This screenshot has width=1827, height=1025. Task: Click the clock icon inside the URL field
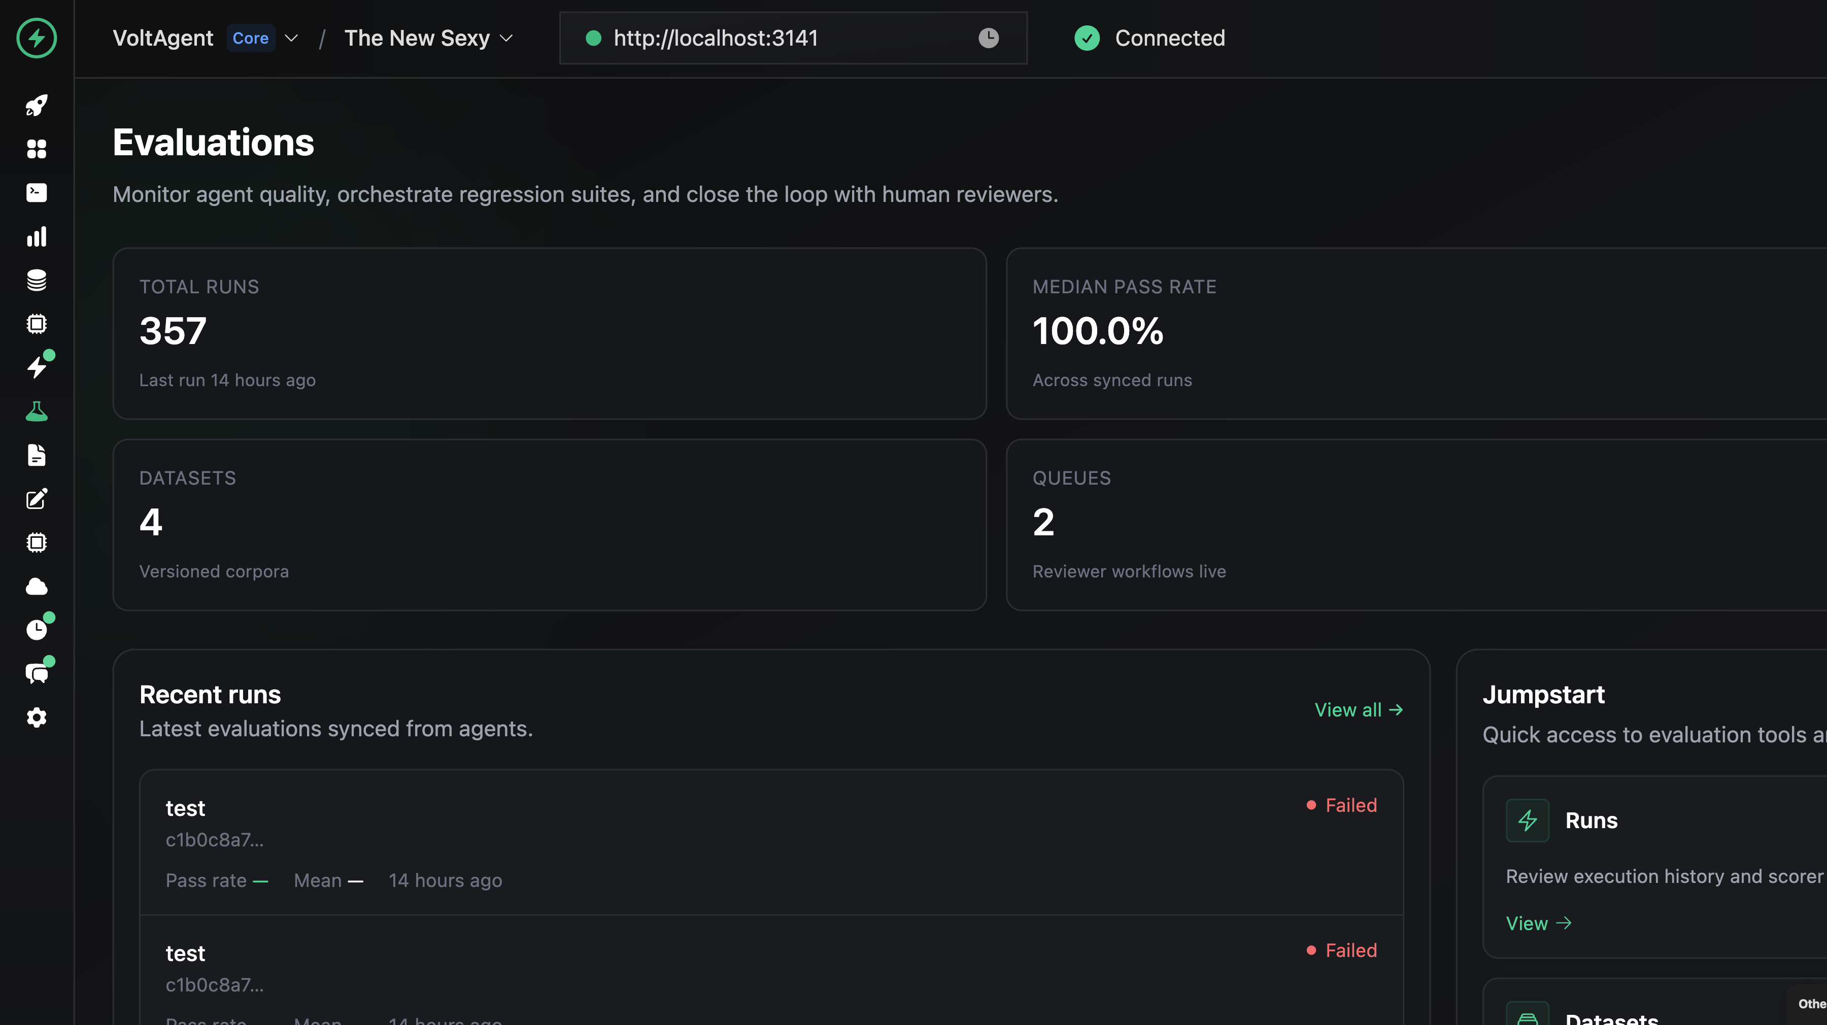[x=989, y=38]
